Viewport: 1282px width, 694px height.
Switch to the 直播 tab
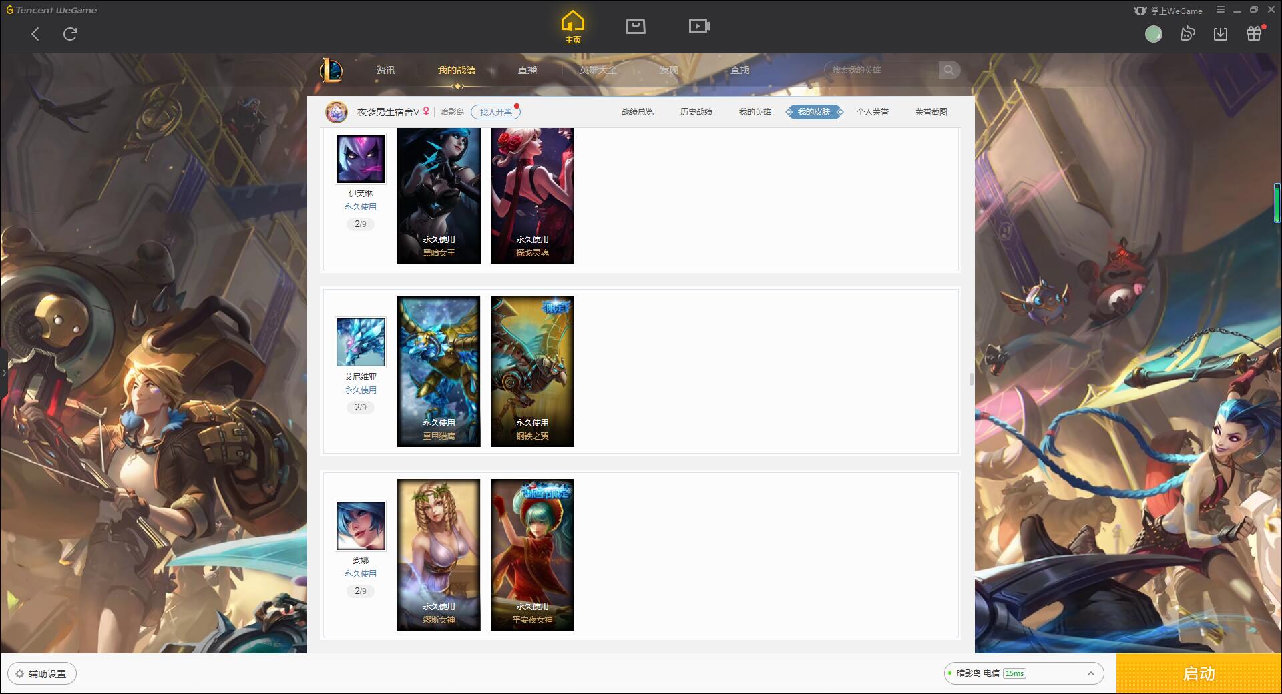click(x=527, y=70)
